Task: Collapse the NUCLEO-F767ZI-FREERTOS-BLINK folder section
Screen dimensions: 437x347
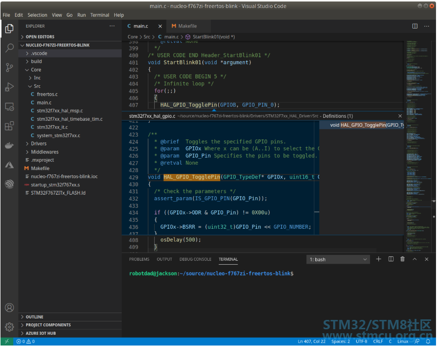Action: point(70,45)
